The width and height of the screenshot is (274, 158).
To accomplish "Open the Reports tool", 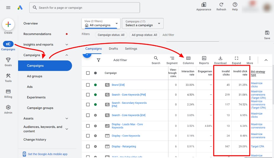I will click(x=204, y=60).
